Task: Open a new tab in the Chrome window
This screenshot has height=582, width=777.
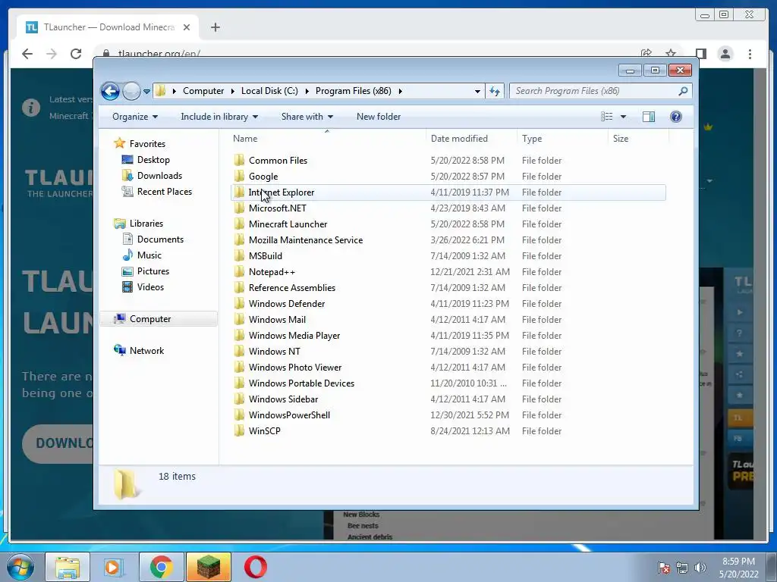Action: (x=215, y=27)
